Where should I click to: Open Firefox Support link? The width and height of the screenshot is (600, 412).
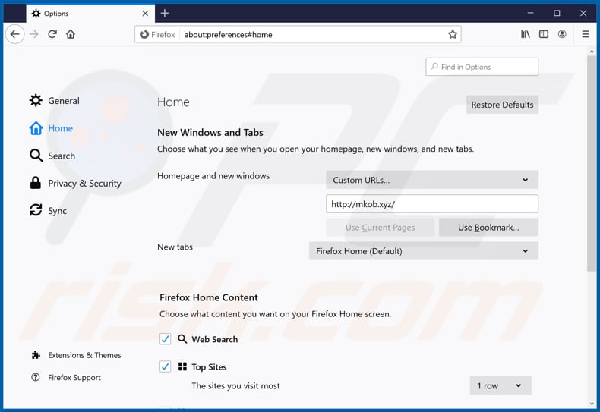pyautogui.click(x=66, y=377)
